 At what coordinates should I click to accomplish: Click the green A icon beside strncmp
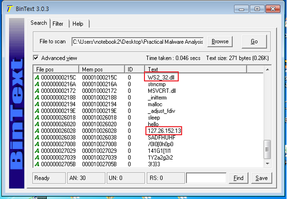[37, 84]
